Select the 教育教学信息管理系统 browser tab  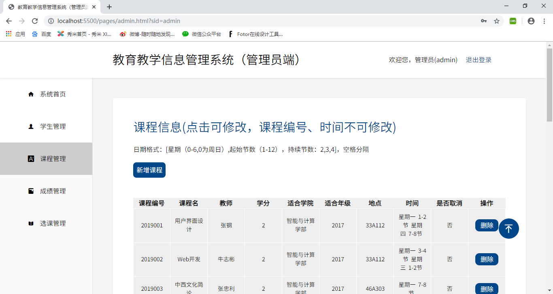pos(51,7)
